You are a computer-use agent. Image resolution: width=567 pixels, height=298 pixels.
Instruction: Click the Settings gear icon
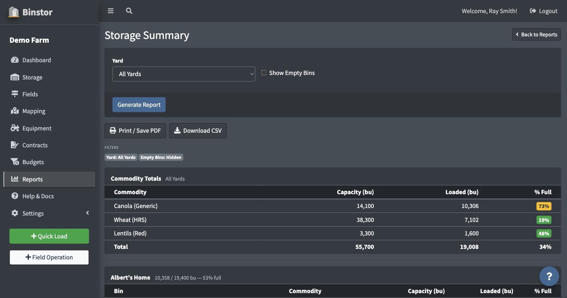pyautogui.click(x=15, y=213)
